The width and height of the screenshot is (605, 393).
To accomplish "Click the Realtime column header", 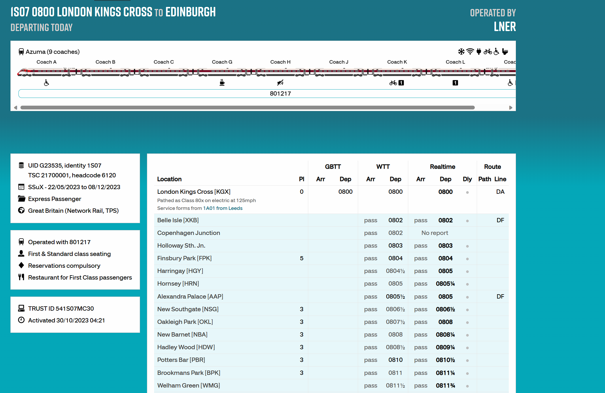I will click(x=443, y=167).
